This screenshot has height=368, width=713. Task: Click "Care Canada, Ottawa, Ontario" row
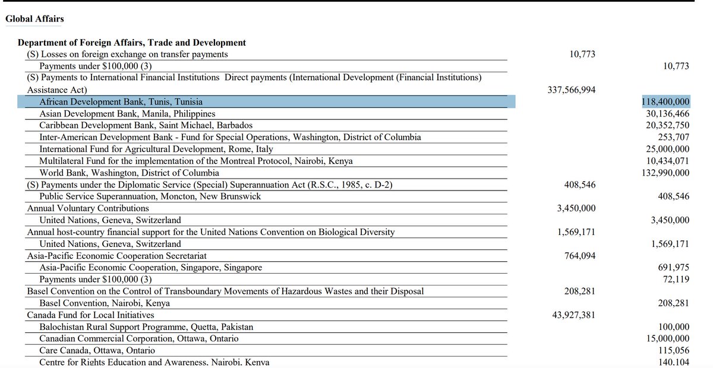click(x=96, y=350)
